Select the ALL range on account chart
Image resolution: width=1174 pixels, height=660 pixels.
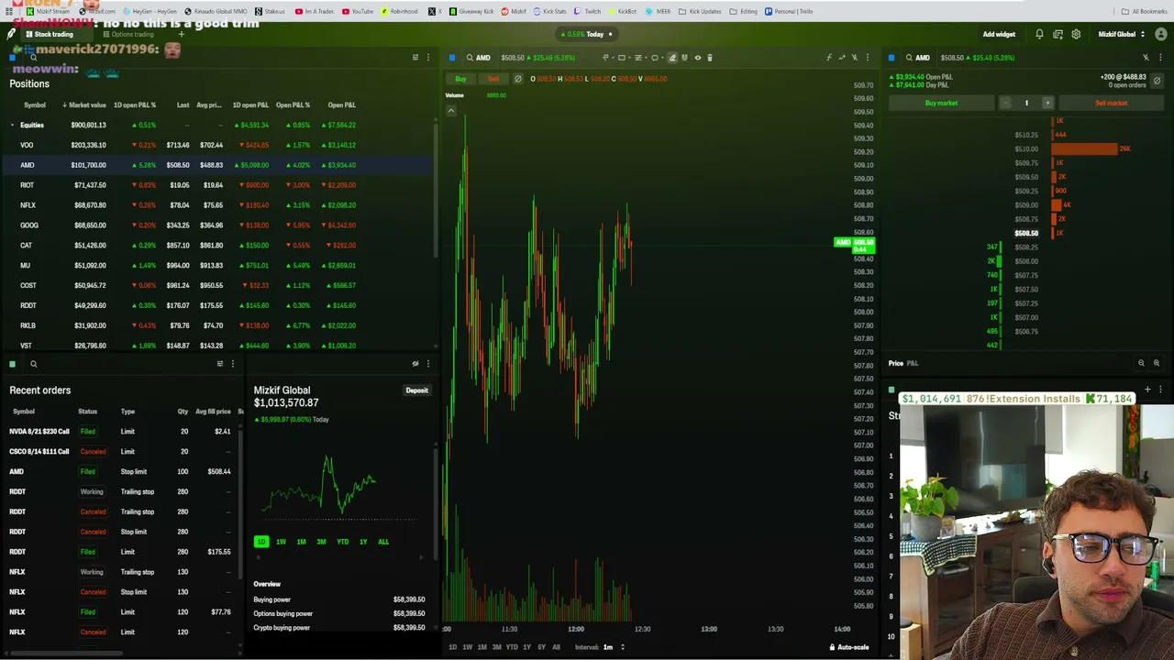[x=383, y=542]
